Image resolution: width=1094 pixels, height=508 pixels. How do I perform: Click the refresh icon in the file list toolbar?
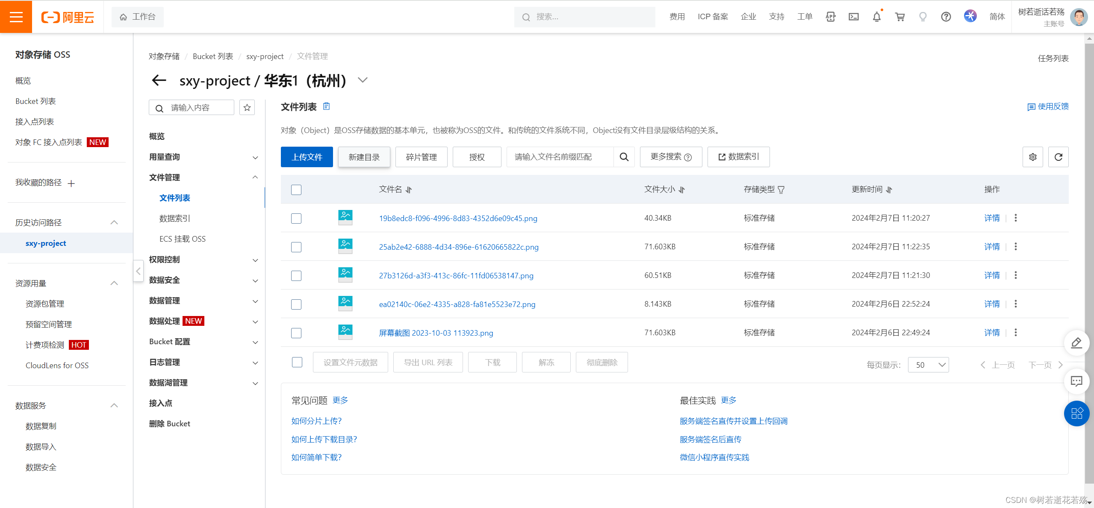coord(1058,157)
